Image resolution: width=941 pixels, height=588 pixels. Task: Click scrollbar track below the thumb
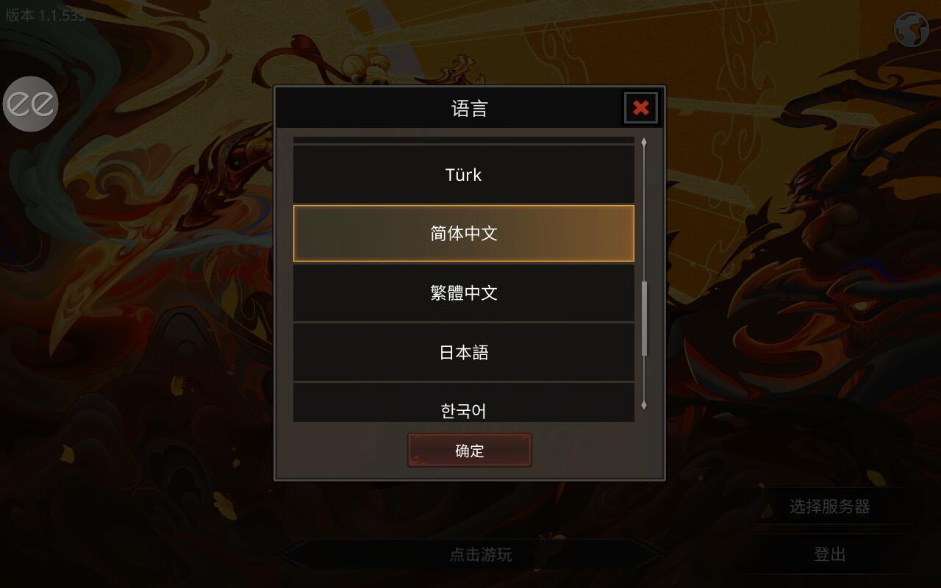pyautogui.click(x=644, y=378)
